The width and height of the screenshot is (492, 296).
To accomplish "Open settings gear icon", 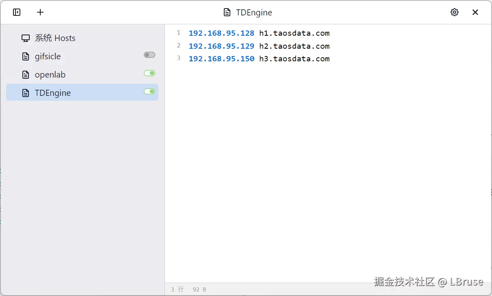I will [455, 12].
